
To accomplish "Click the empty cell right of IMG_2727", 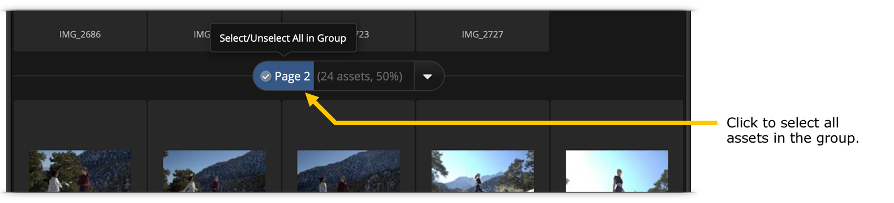I will tap(617, 32).
